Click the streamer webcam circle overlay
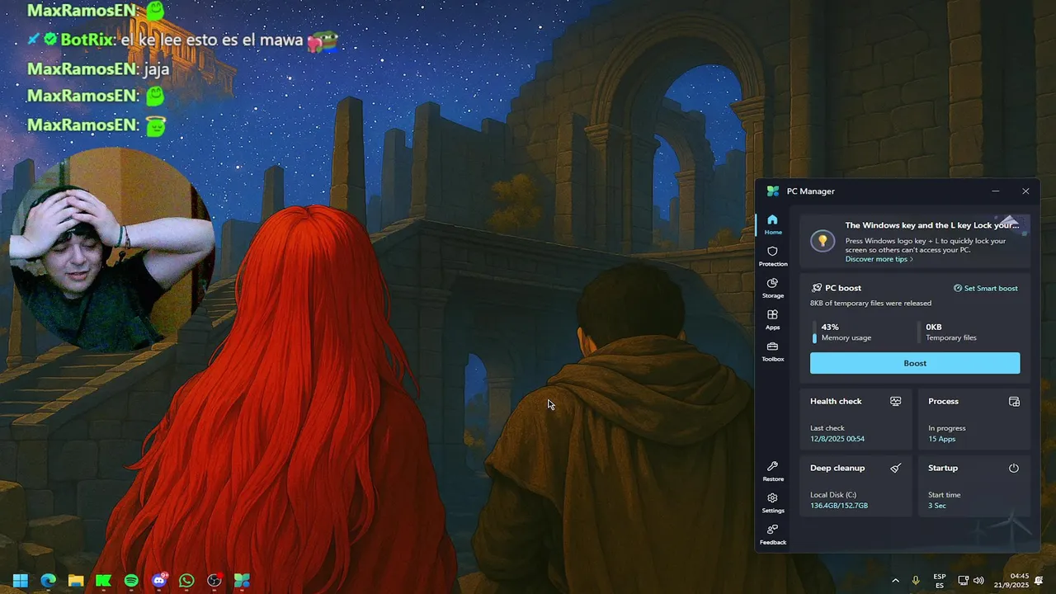The width and height of the screenshot is (1056, 594). (111, 250)
